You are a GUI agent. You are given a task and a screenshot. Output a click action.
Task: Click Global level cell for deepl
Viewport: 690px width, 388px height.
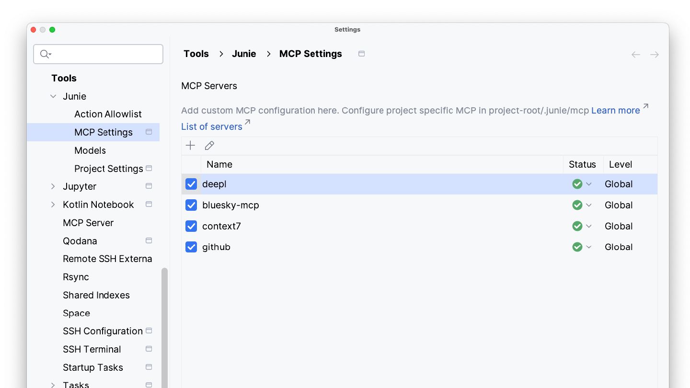point(619,184)
